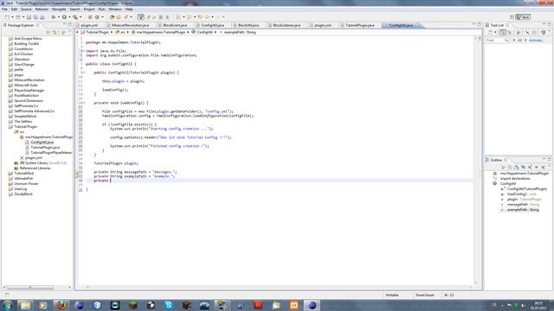Click Tutorial Plugin in editor breadcrumb
This screenshot has width=554, height=311.
point(97,32)
